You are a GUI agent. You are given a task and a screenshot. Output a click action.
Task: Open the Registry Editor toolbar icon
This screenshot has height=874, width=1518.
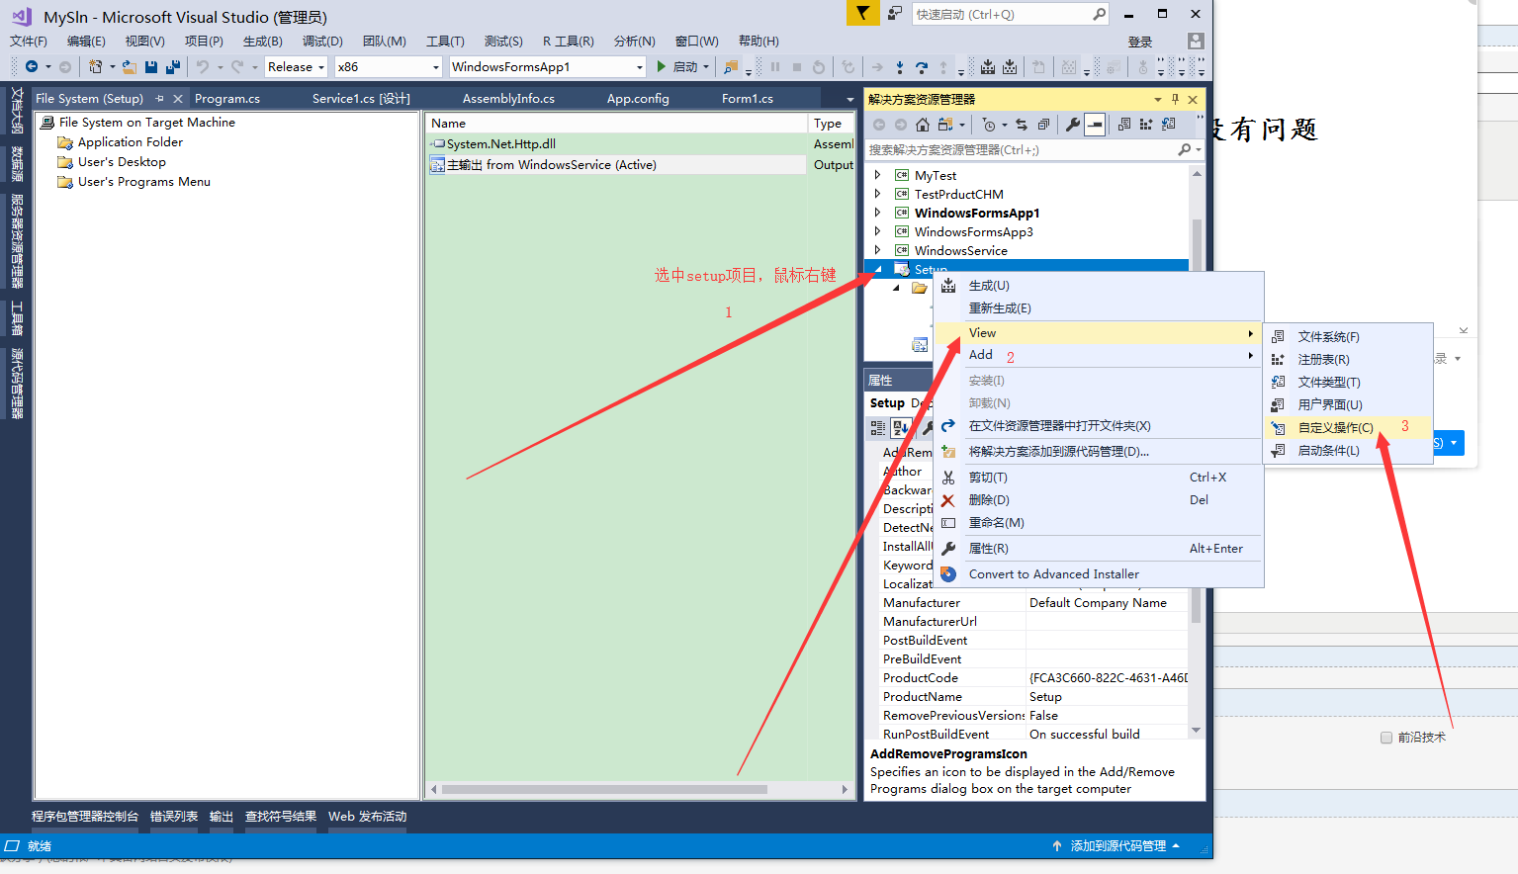coord(1146,125)
